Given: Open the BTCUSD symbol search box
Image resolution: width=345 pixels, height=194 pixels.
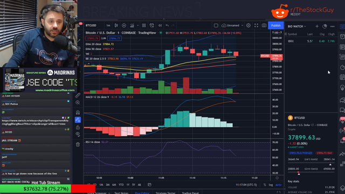Looking at the screenshot, I should click(x=91, y=25).
